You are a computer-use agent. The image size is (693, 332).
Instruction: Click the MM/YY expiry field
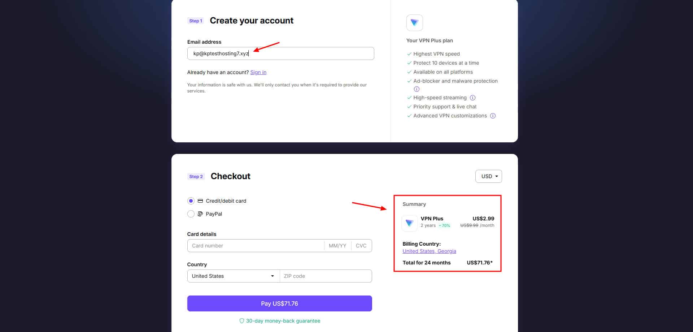click(337, 246)
